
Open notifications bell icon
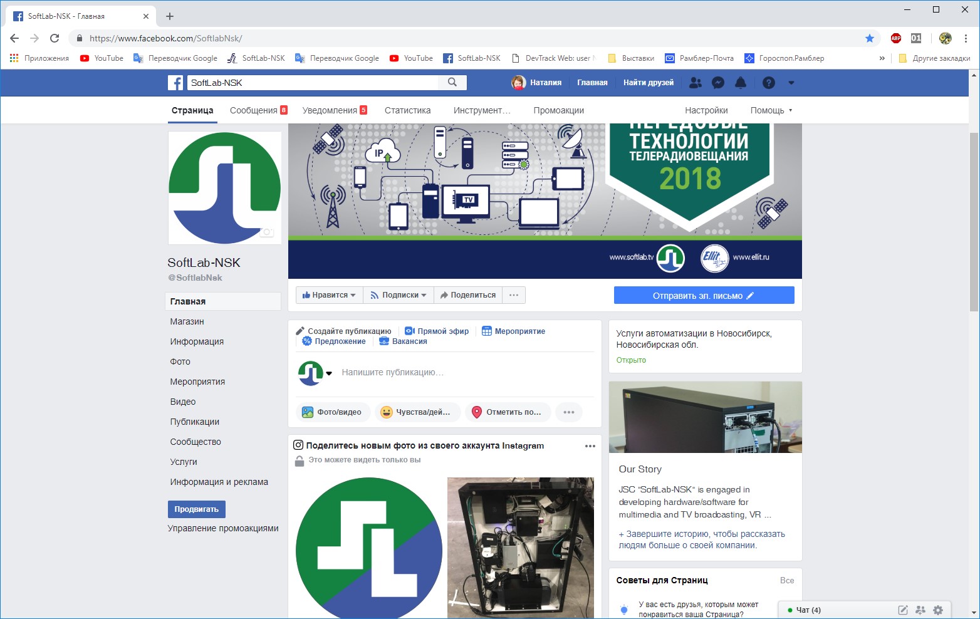pyautogui.click(x=741, y=83)
